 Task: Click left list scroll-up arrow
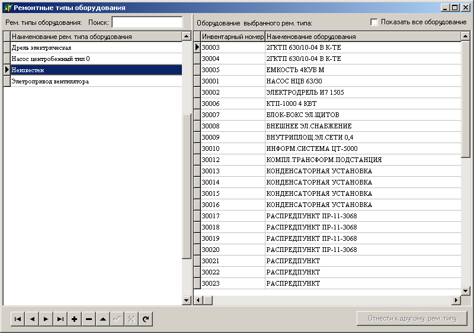[187, 37]
